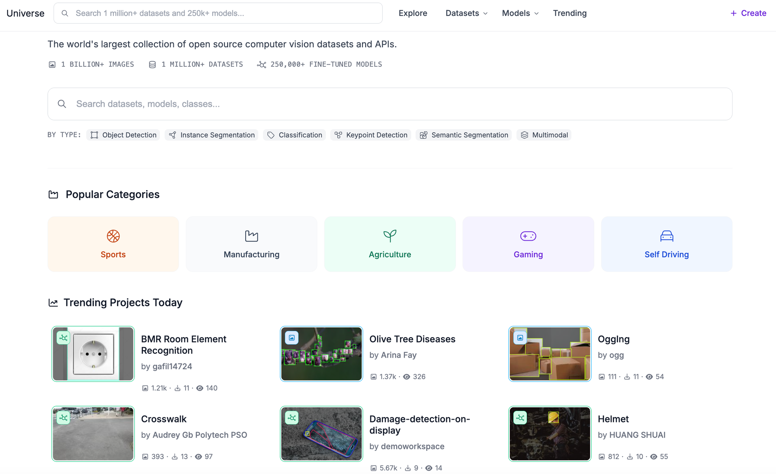Open the Olive Tree Diseases project link
The width and height of the screenshot is (776, 474).
(412, 339)
